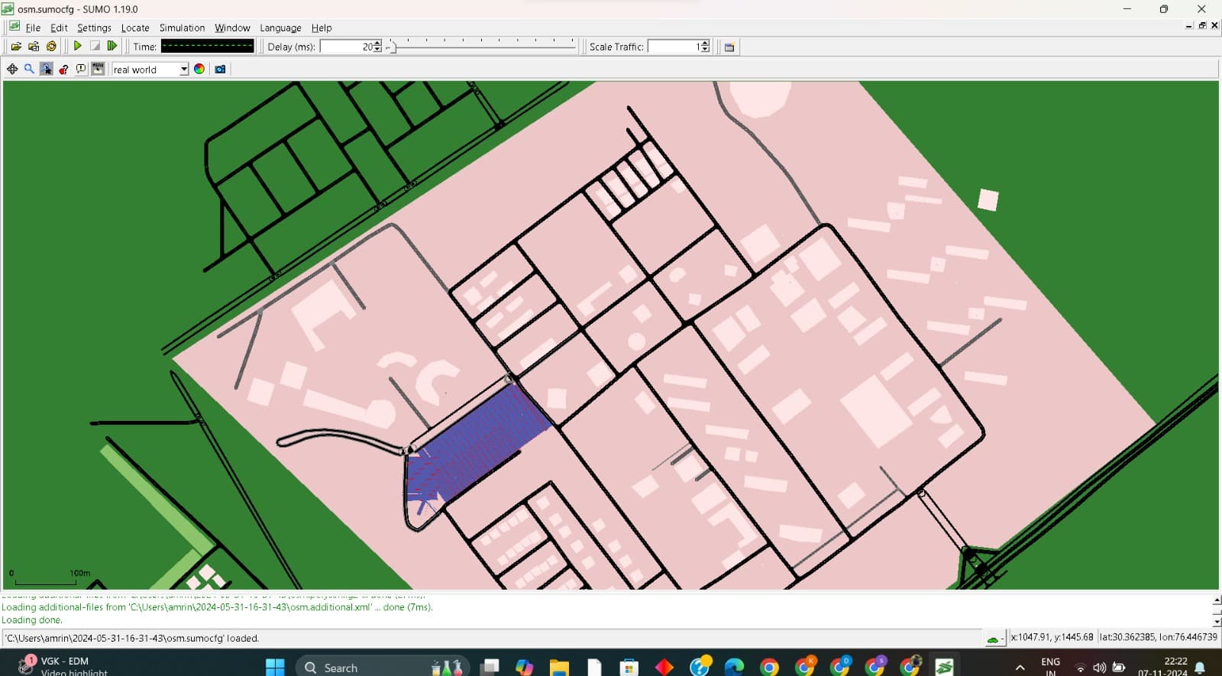
Task: Open the Locate menu
Action: [135, 27]
